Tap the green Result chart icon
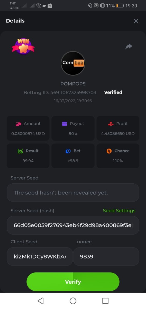 pos(20,151)
